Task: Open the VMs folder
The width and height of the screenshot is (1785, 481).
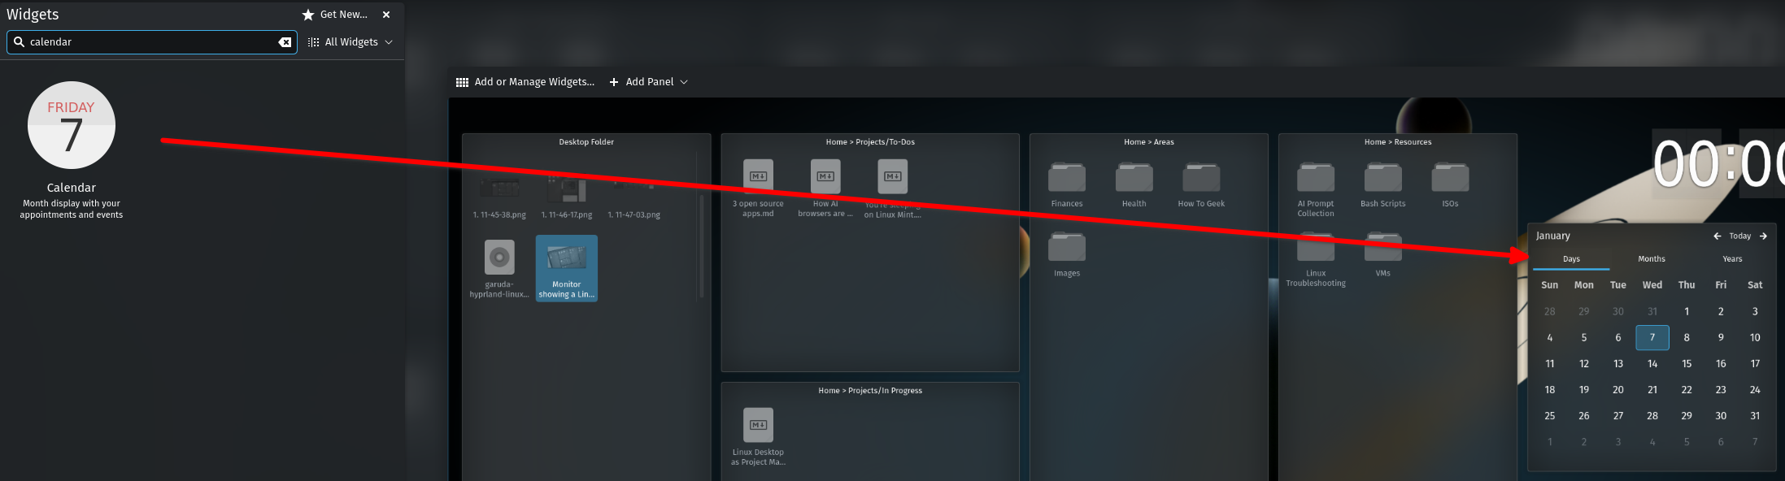Action: point(1382,255)
